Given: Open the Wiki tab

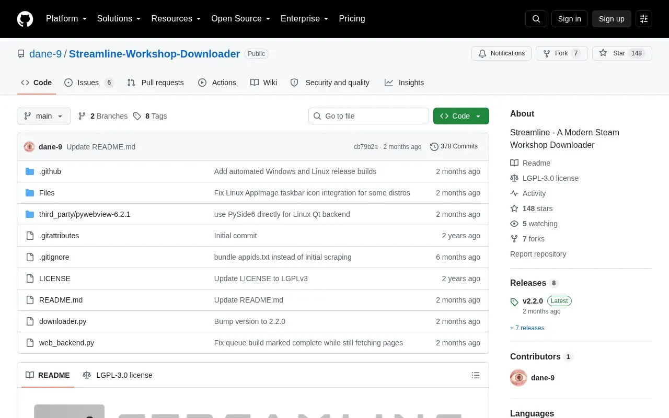Looking at the screenshot, I should 264,83.
